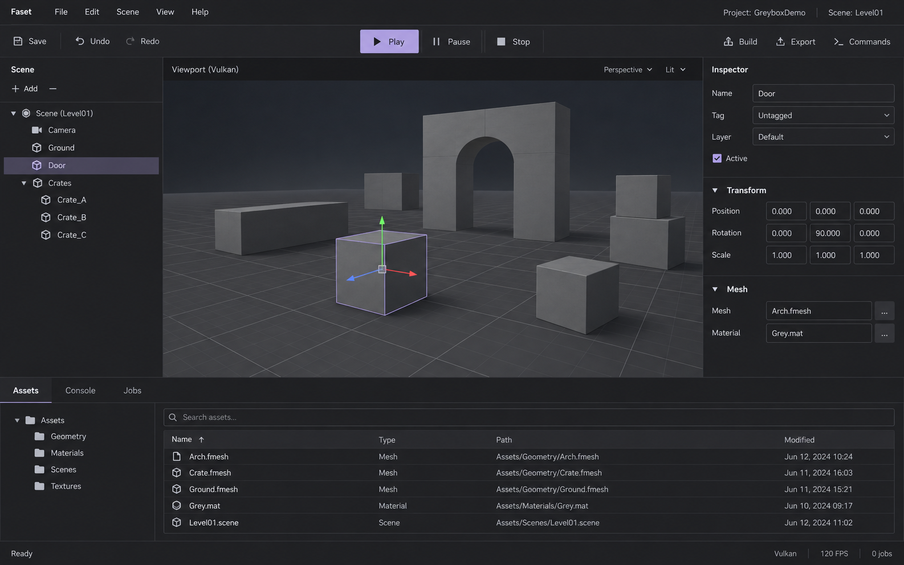This screenshot has width=904, height=565.
Task: Click the Geometry folder icon
Action: click(x=39, y=436)
